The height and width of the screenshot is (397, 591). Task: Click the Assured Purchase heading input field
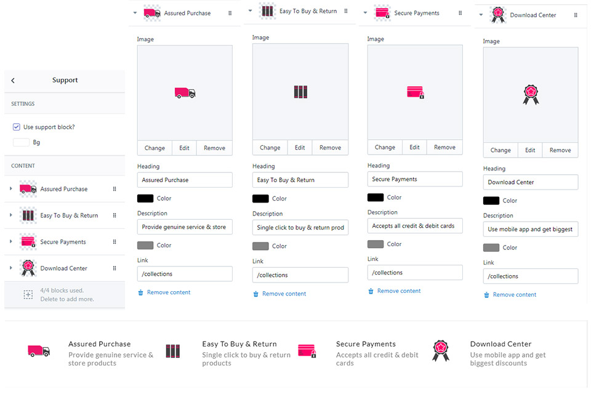pos(185,180)
